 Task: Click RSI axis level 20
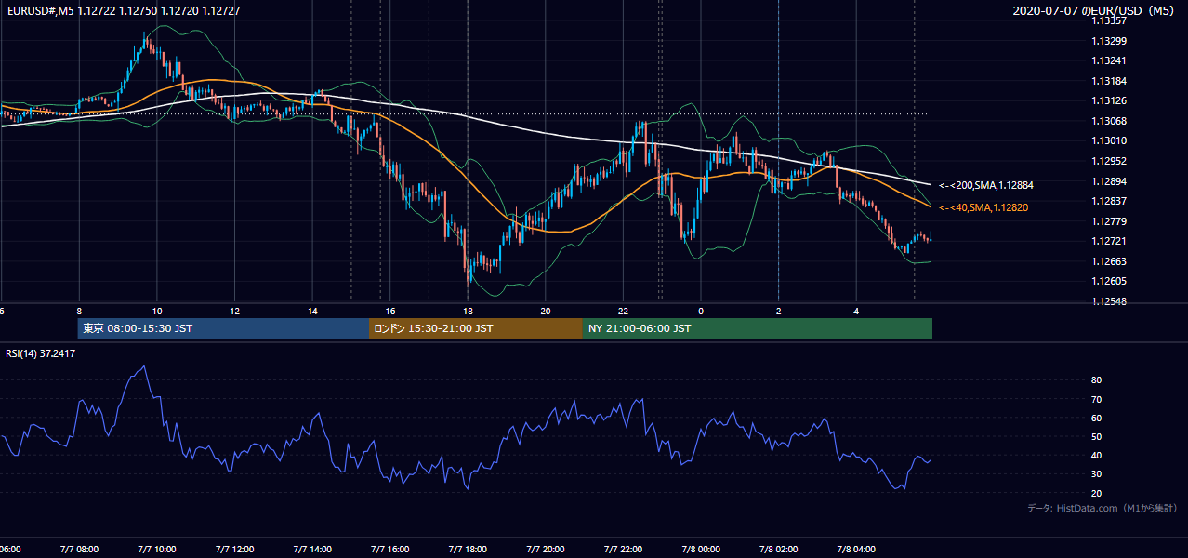pos(1096,492)
